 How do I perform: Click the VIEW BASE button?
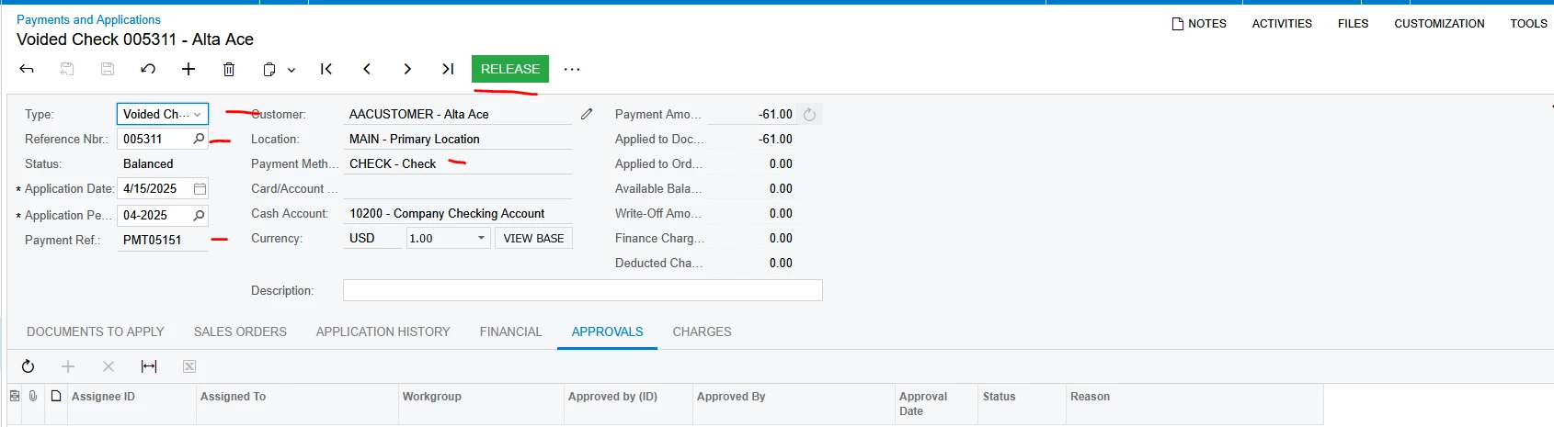[533, 238]
